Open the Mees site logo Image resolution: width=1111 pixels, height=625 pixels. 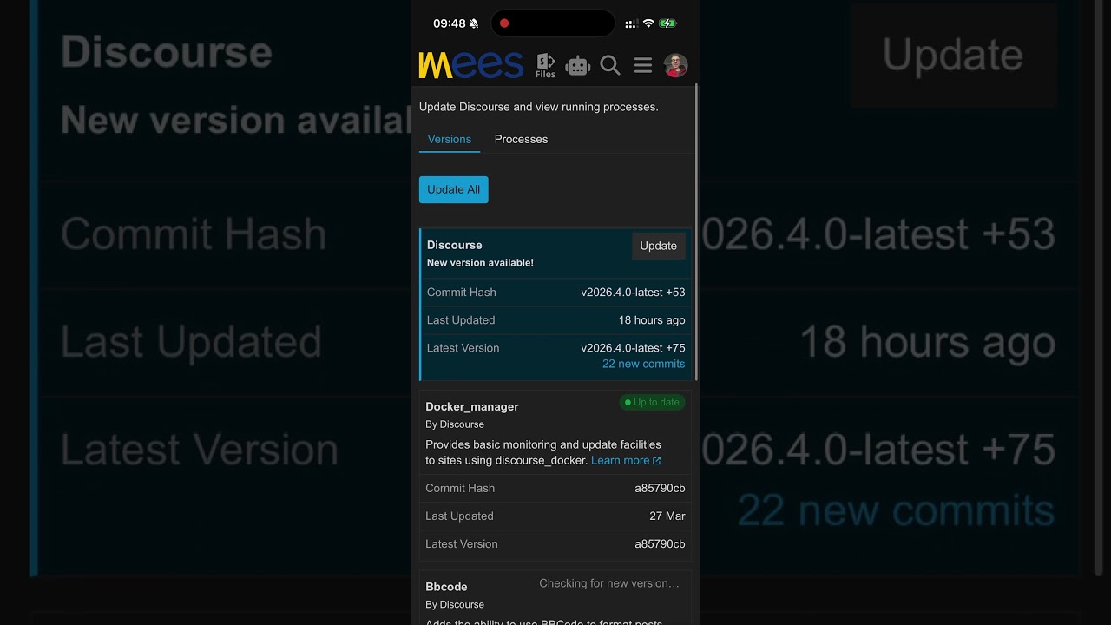pos(470,65)
